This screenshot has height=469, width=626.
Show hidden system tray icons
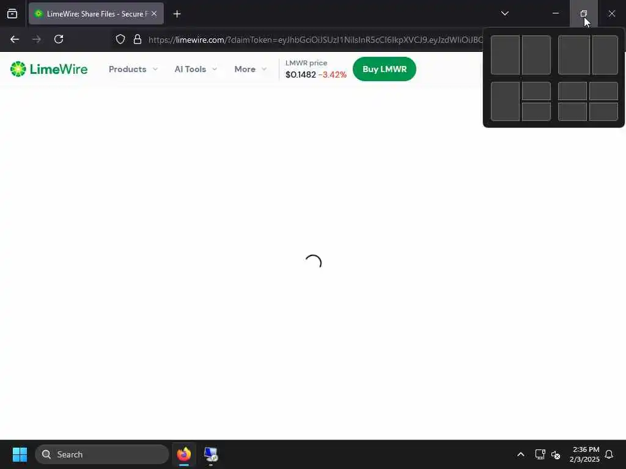521,454
